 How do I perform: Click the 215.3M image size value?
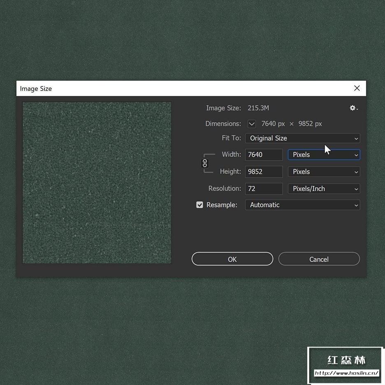click(258, 108)
